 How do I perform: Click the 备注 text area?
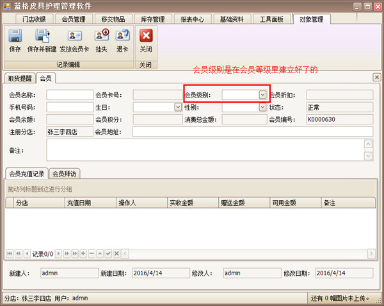pyautogui.click(x=205, y=150)
